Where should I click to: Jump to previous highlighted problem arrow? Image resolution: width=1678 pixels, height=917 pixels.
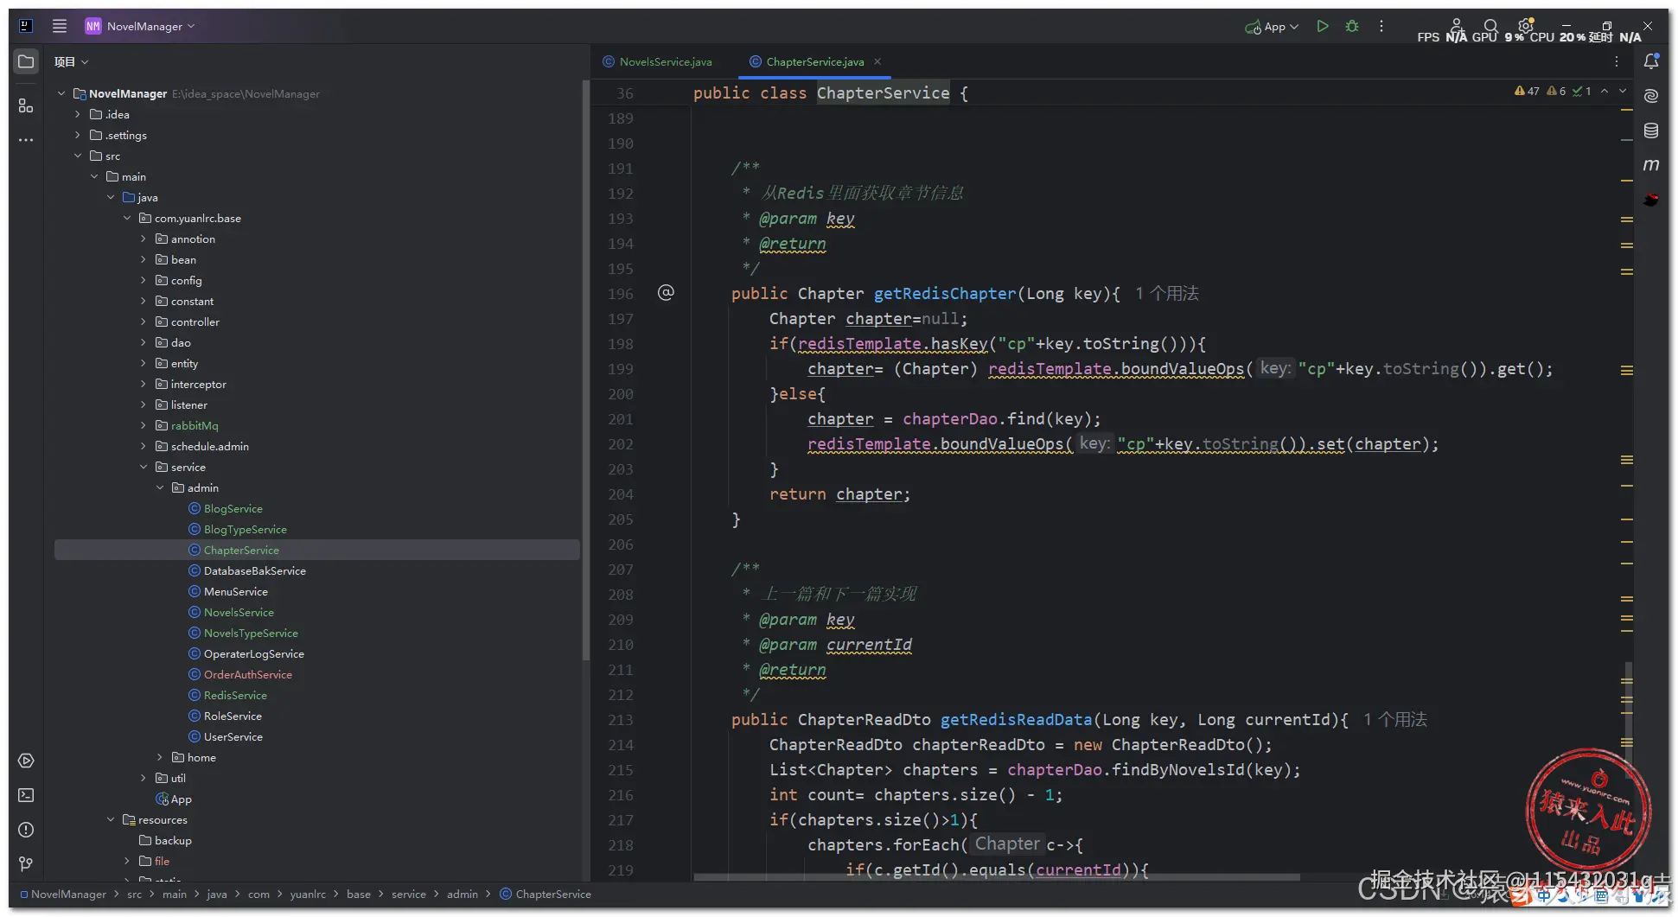click(1605, 91)
